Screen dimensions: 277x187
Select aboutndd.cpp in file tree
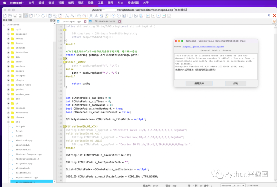click(x=24, y=141)
